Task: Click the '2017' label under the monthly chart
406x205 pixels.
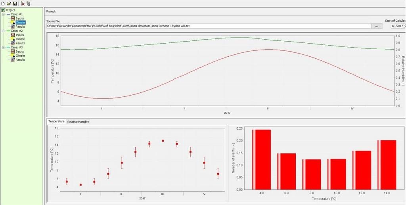Action: 142,198
